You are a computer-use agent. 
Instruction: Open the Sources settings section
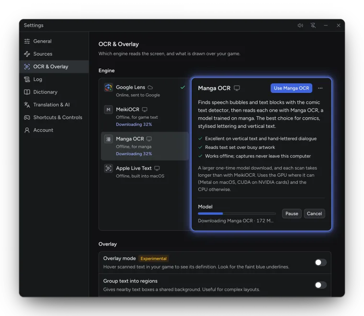point(54,54)
